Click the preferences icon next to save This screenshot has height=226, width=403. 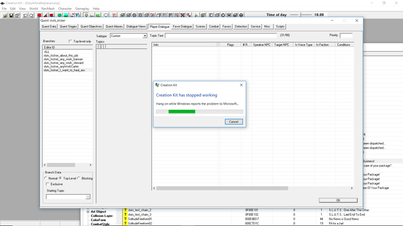point(17,16)
